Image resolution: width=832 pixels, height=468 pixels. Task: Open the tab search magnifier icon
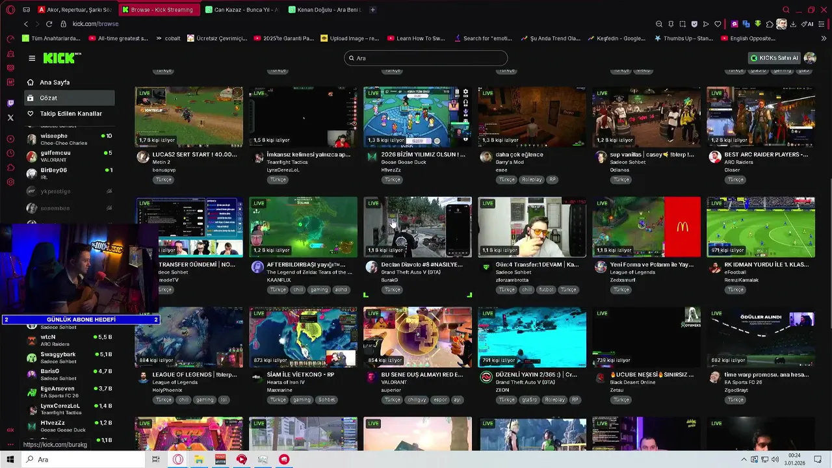pyautogui.click(x=786, y=10)
